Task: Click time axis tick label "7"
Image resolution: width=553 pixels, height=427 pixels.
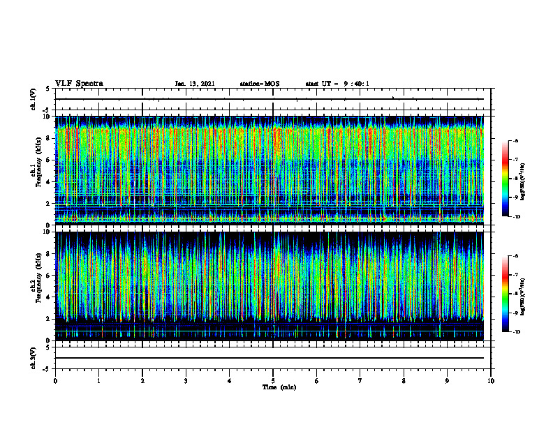Action: pos(360,381)
